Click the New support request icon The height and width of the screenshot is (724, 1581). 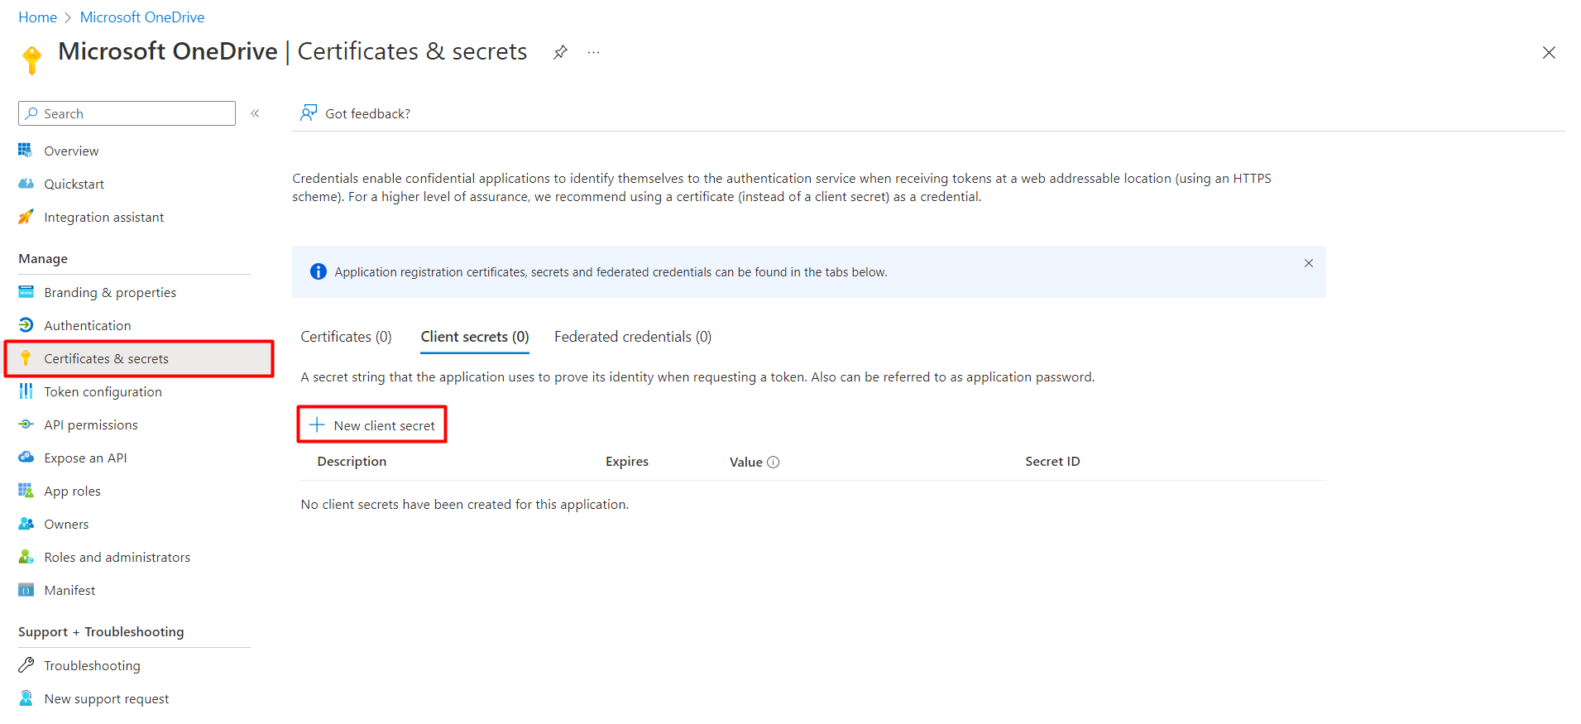[26, 698]
